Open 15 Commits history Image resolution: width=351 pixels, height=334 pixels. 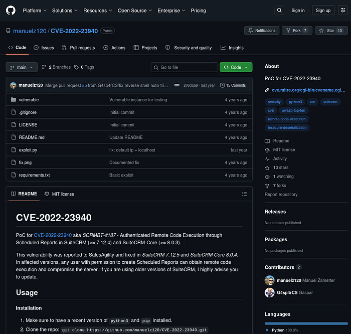pyautogui.click(x=233, y=85)
